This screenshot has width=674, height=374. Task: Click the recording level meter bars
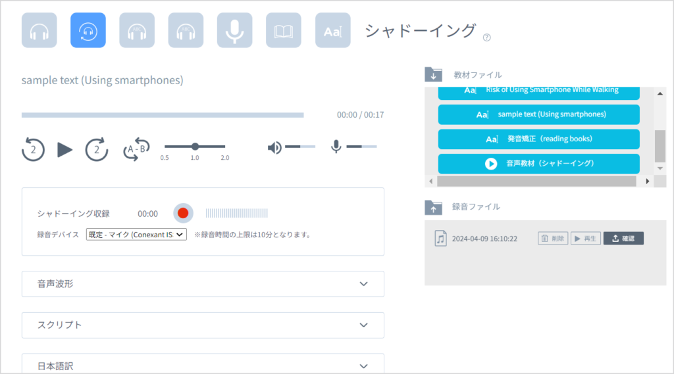point(236,213)
